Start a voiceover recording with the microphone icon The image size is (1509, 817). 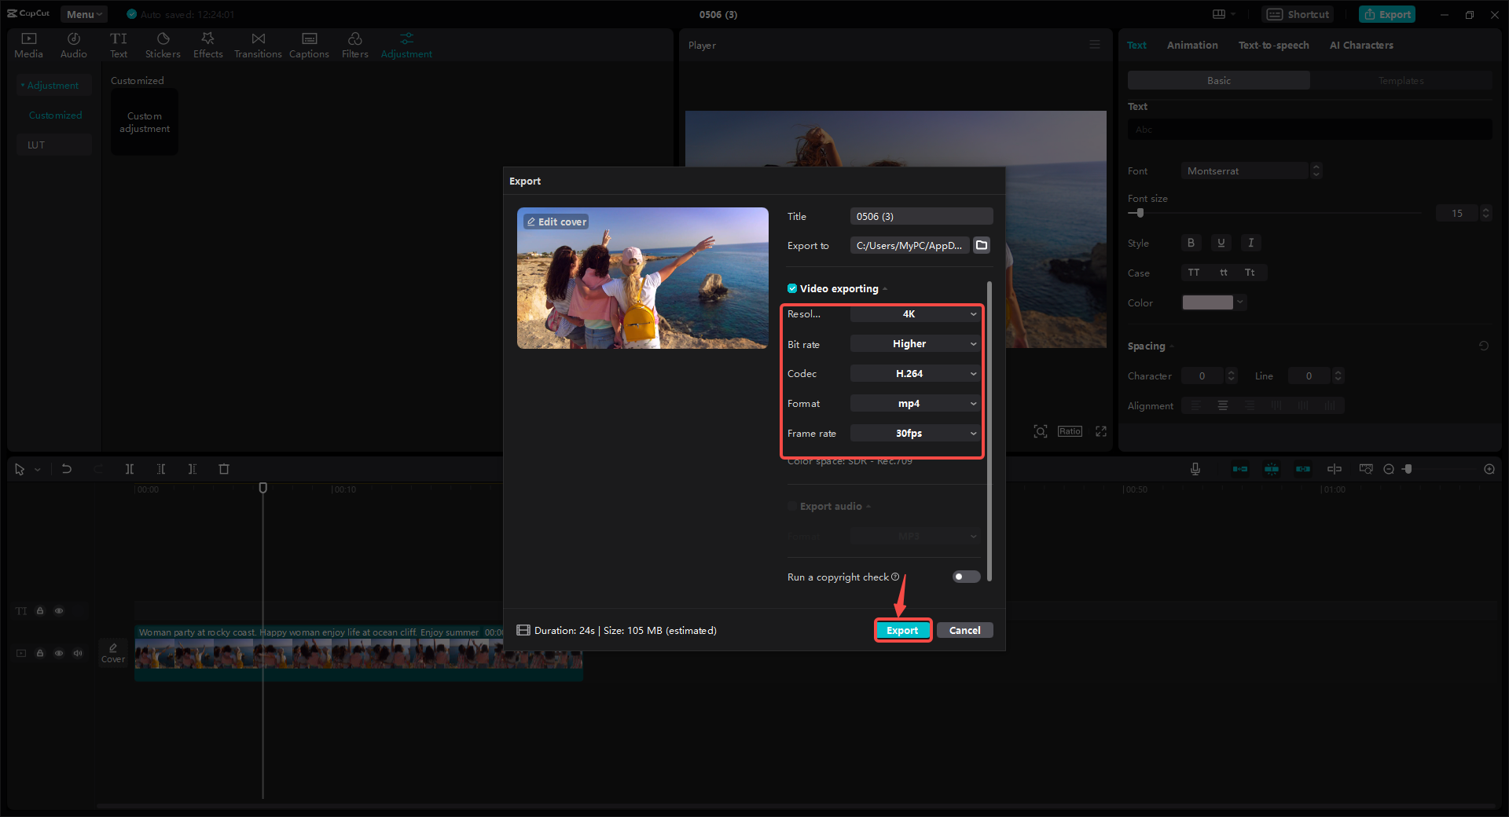coord(1195,469)
